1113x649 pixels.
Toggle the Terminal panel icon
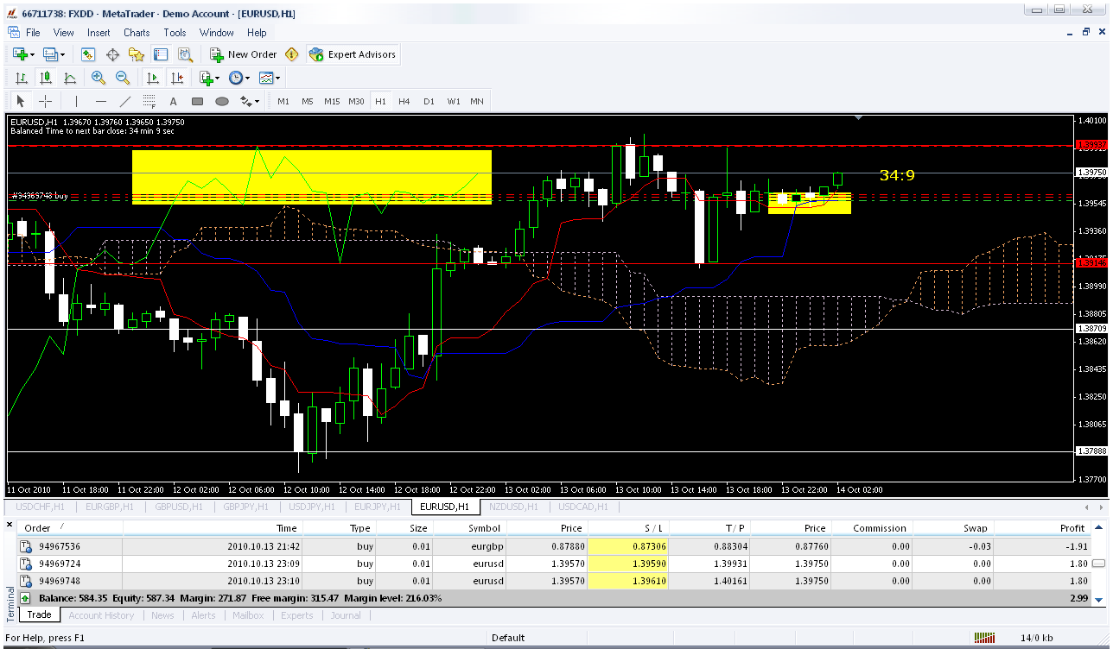161,54
